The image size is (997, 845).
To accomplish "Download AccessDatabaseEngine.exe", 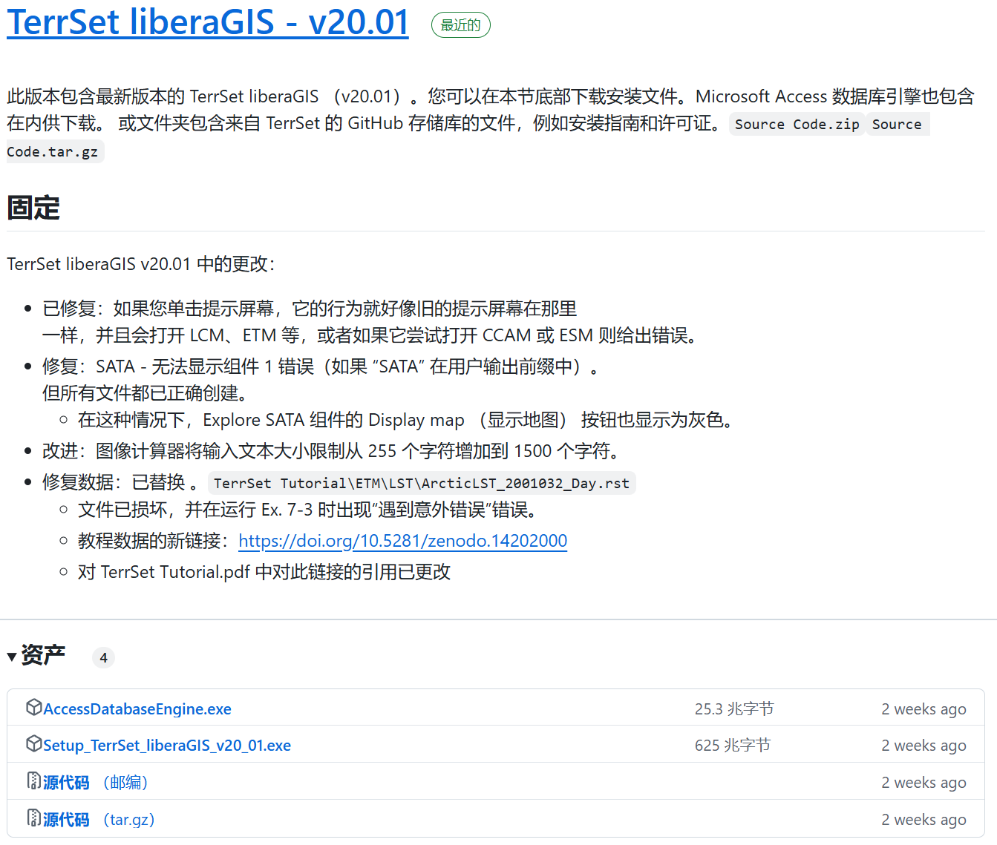I will pos(137,709).
